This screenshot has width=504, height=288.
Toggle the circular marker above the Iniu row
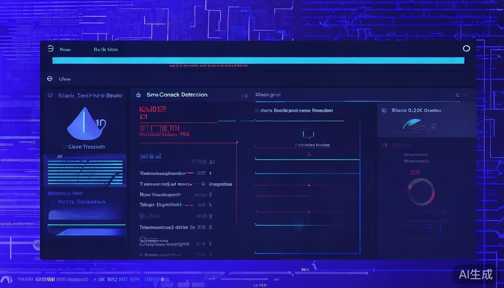[142, 239]
